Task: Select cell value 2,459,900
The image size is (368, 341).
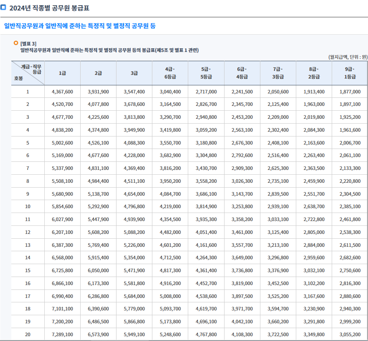Action: [x=314, y=181]
